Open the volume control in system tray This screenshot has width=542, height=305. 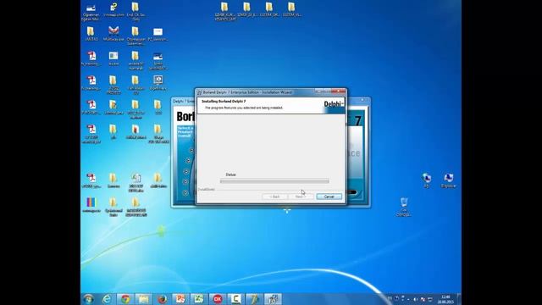pos(416,299)
